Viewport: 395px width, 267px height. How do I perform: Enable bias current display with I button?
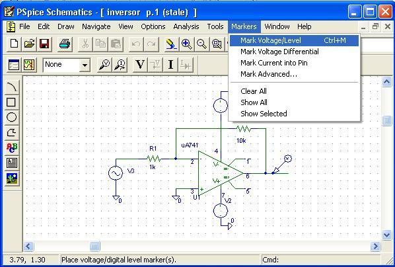click(x=170, y=65)
